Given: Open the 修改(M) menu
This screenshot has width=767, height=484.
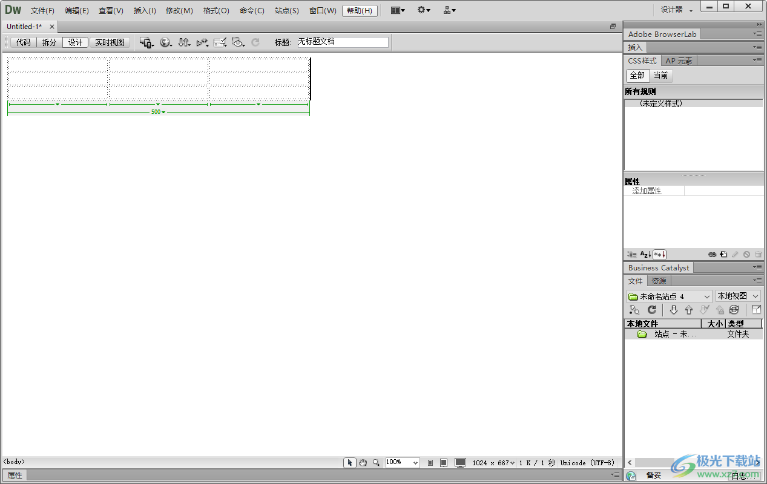Looking at the screenshot, I should pyautogui.click(x=179, y=10).
